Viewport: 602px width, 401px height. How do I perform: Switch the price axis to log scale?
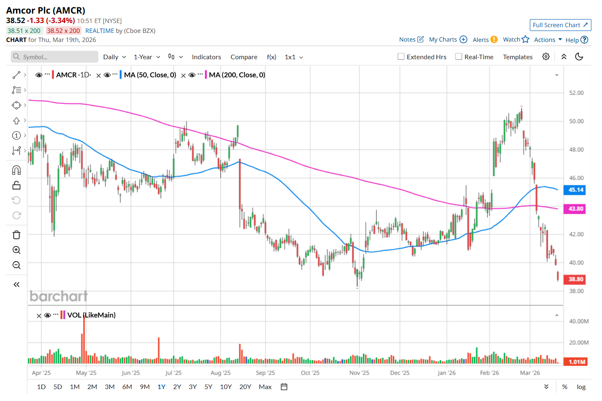[x=581, y=387]
